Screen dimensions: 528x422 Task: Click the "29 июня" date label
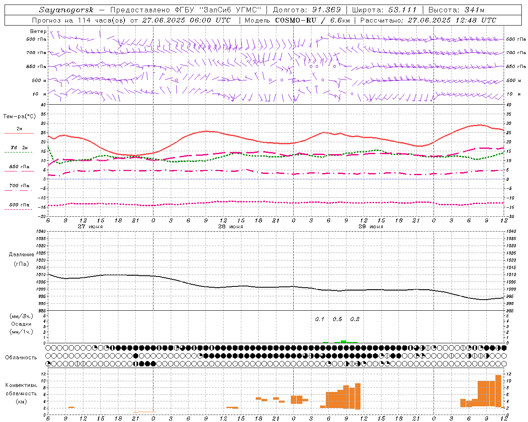[x=370, y=227]
